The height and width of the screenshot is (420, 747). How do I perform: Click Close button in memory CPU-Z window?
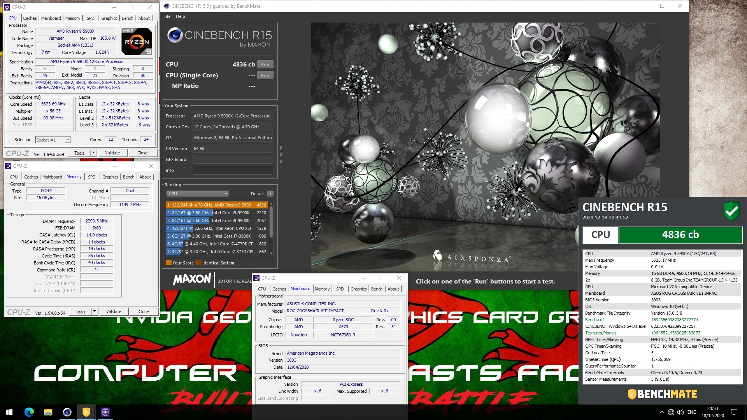pos(144,311)
